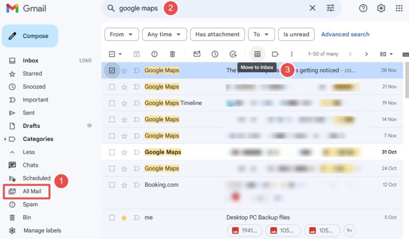This screenshot has height=239, width=409.
Task: Click the search magnifier icon
Action: pyautogui.click(x=111, y=8)
